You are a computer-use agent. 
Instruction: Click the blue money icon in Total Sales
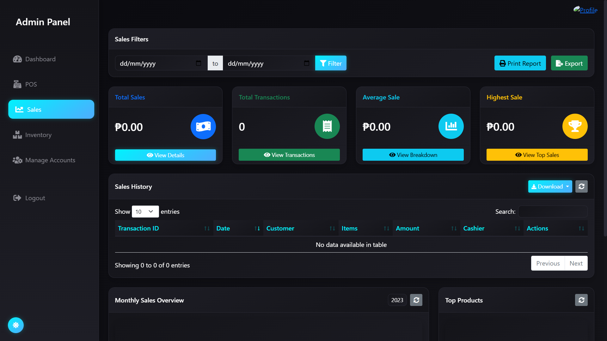(203, 127)
